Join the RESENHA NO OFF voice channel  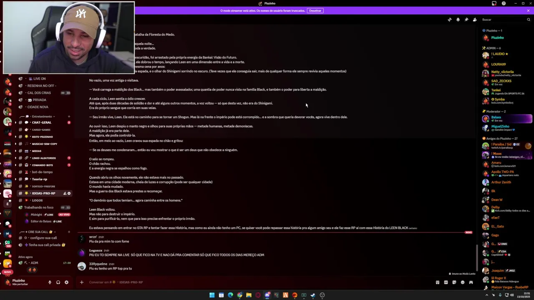(x=44, y=86)
